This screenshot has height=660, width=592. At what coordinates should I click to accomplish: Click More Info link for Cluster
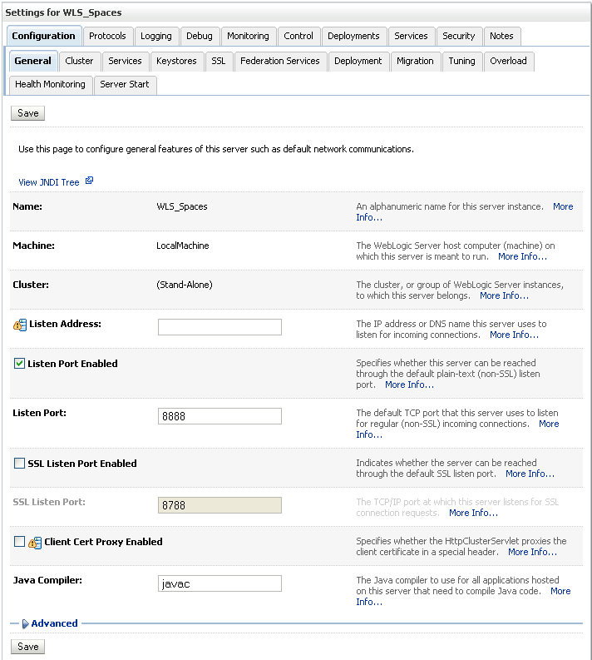pyautogui.click(x=504, y=295)
